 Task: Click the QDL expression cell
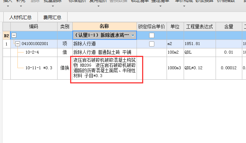point(200,52)
